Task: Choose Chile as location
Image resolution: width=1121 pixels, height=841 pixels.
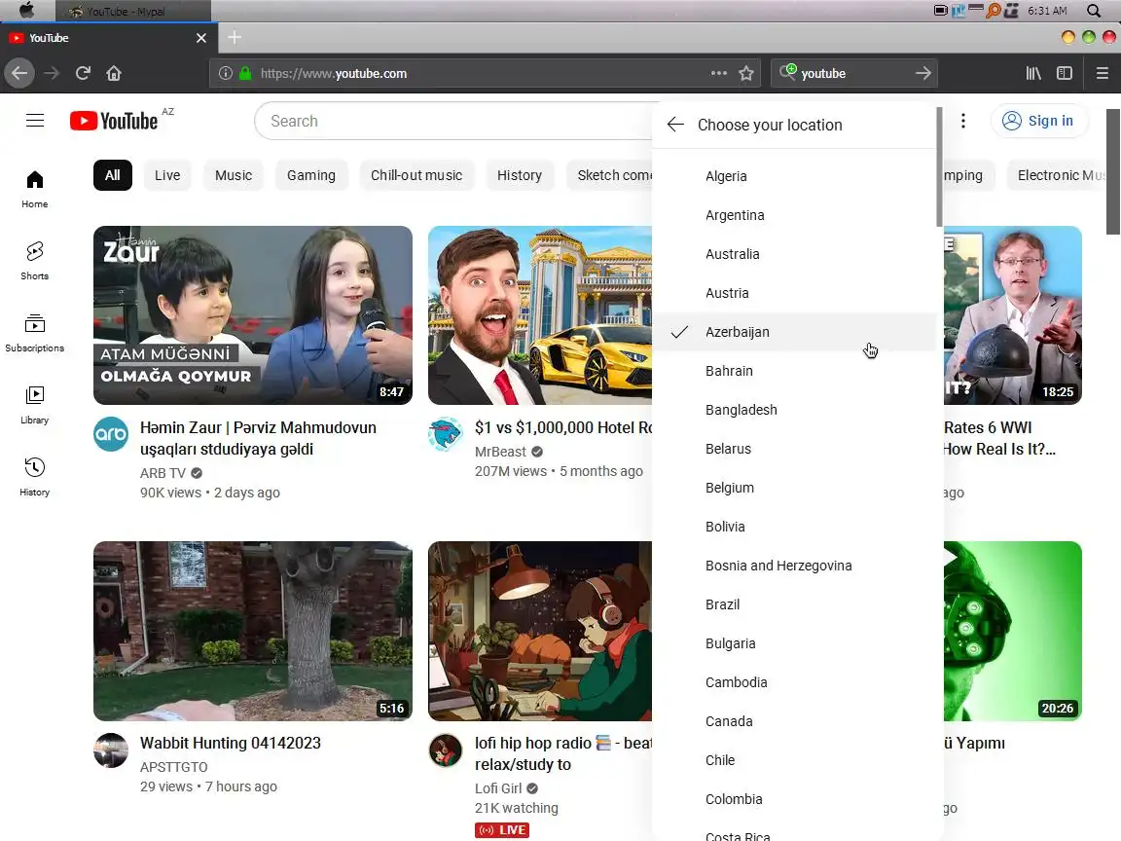Action: tap(794, 760)
